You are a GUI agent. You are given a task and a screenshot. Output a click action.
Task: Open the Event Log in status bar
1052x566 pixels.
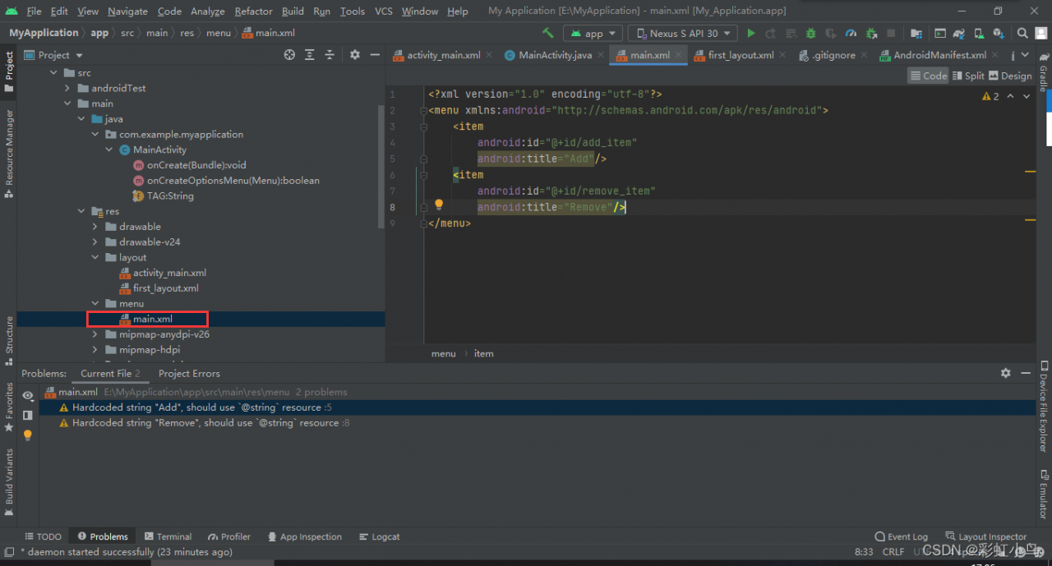click(x=902, y=536)
